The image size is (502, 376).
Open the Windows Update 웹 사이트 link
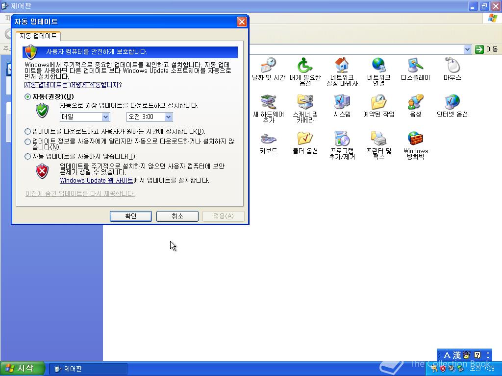[97, 180]
